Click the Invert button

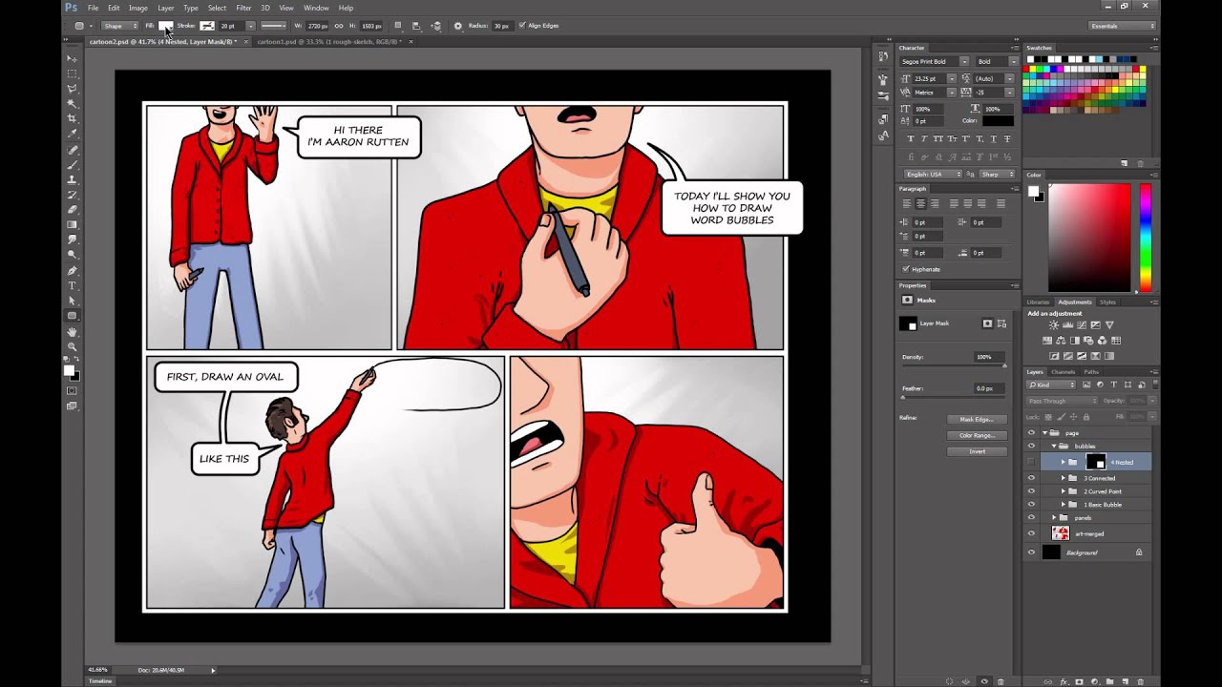coord(977,451)
